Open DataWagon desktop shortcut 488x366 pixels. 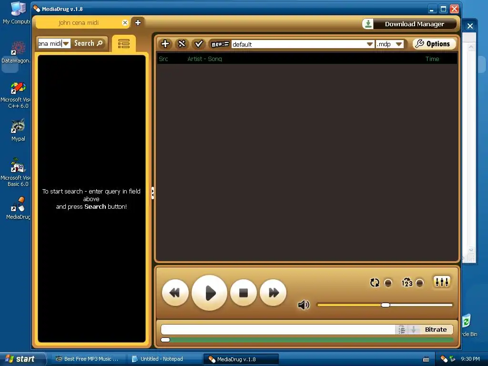(16, 52)
